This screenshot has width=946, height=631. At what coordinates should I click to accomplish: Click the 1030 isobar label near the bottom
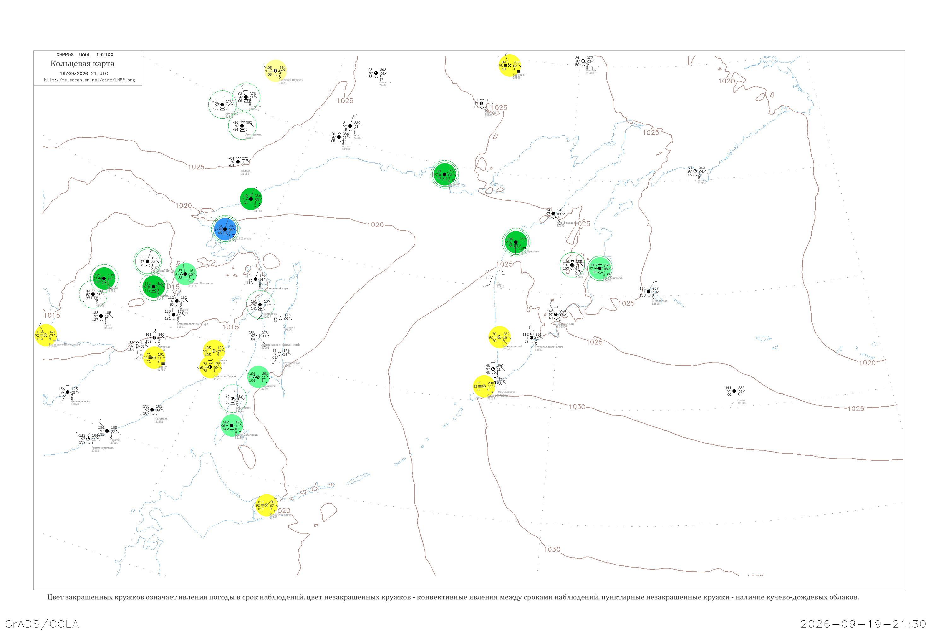552,549
